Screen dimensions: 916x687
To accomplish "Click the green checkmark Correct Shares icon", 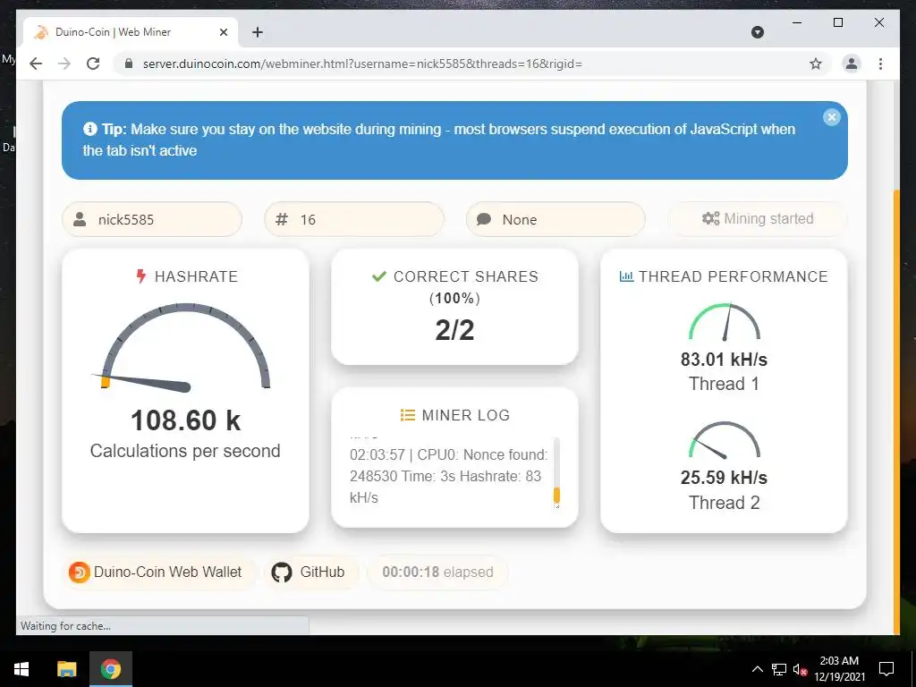I will (379, 276).
